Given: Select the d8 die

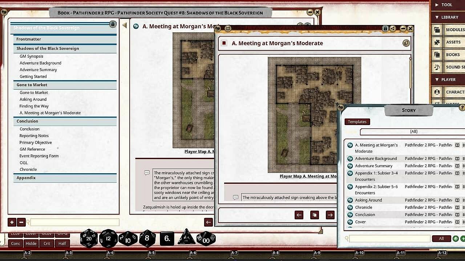Looking at the screenshot, I should click(x=147, y=239).
